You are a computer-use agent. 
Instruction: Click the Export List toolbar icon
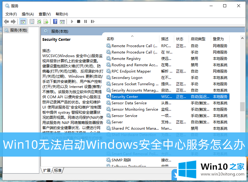pos(46,21)
